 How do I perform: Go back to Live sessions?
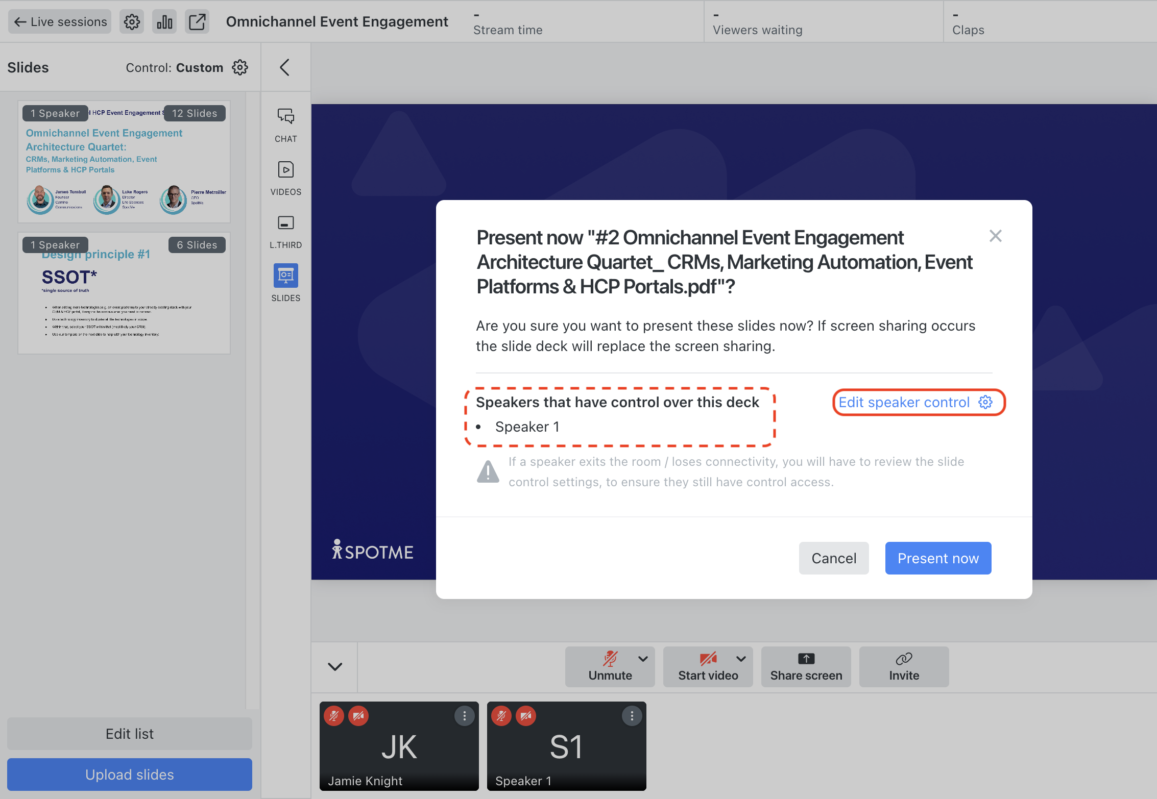point(60,22)
